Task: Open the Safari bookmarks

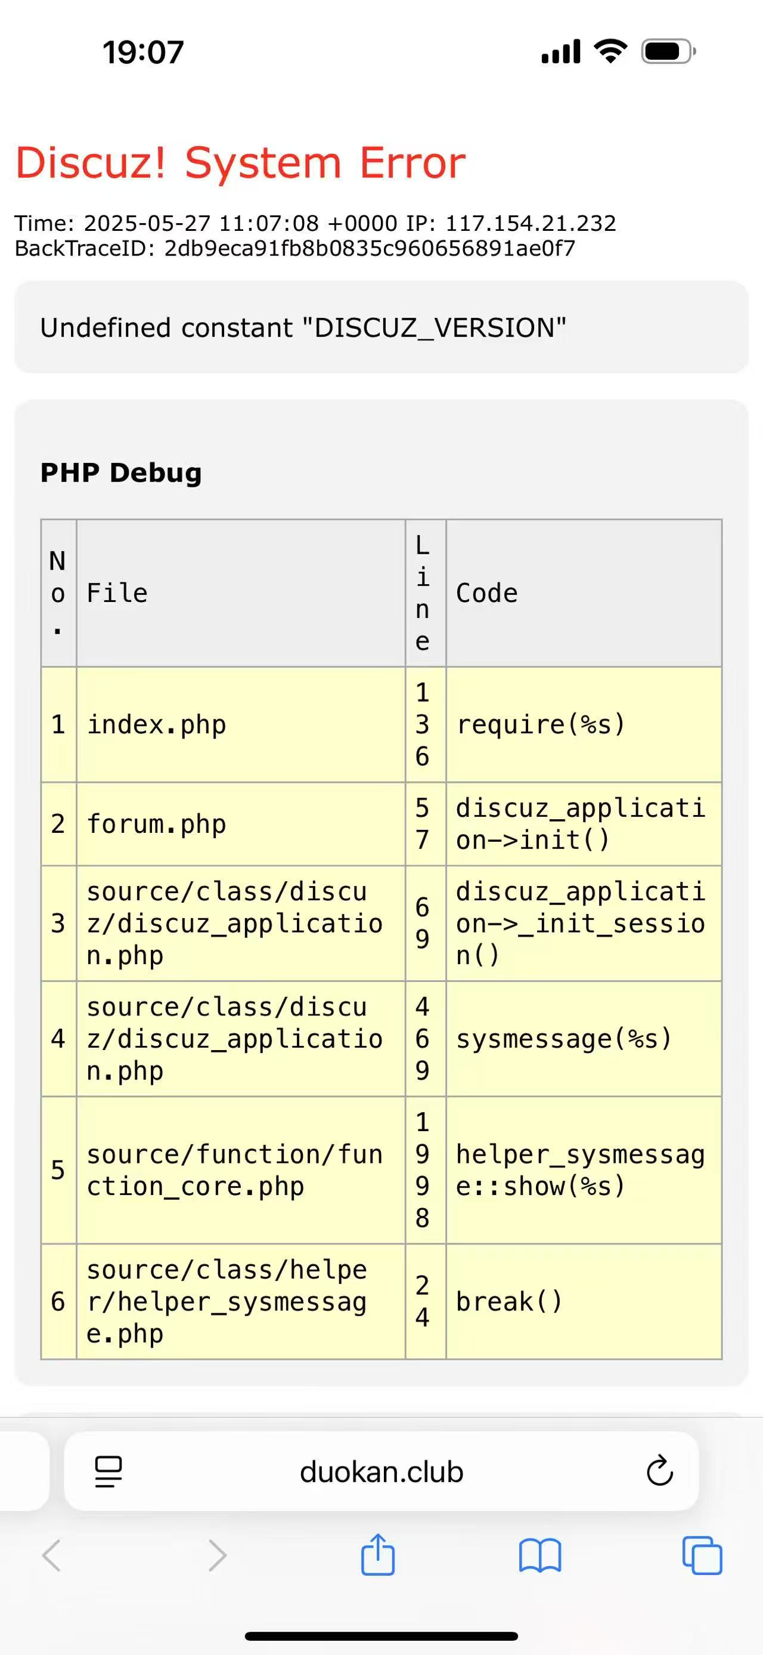Action: (539, 1555)
